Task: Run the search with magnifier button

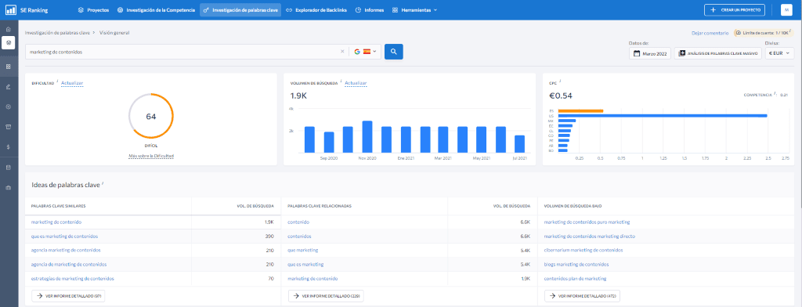Action: click(x=394, y=52)
